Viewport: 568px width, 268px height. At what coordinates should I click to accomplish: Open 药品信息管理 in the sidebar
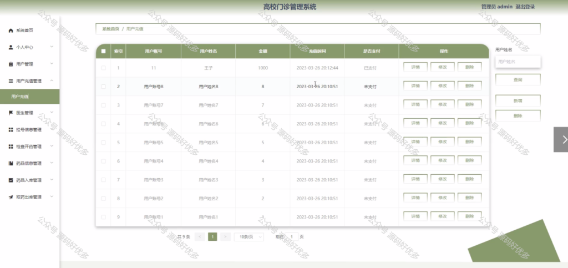(x=30, y=163)
